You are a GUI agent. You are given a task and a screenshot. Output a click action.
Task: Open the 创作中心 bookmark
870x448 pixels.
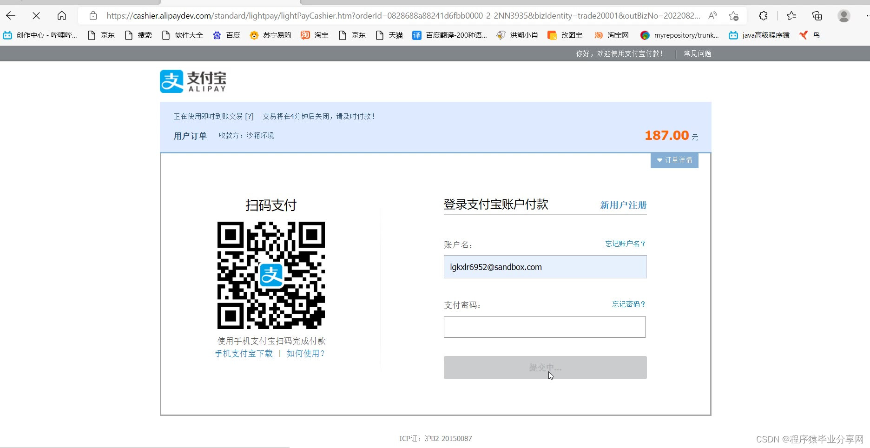[x=40, y=35]
